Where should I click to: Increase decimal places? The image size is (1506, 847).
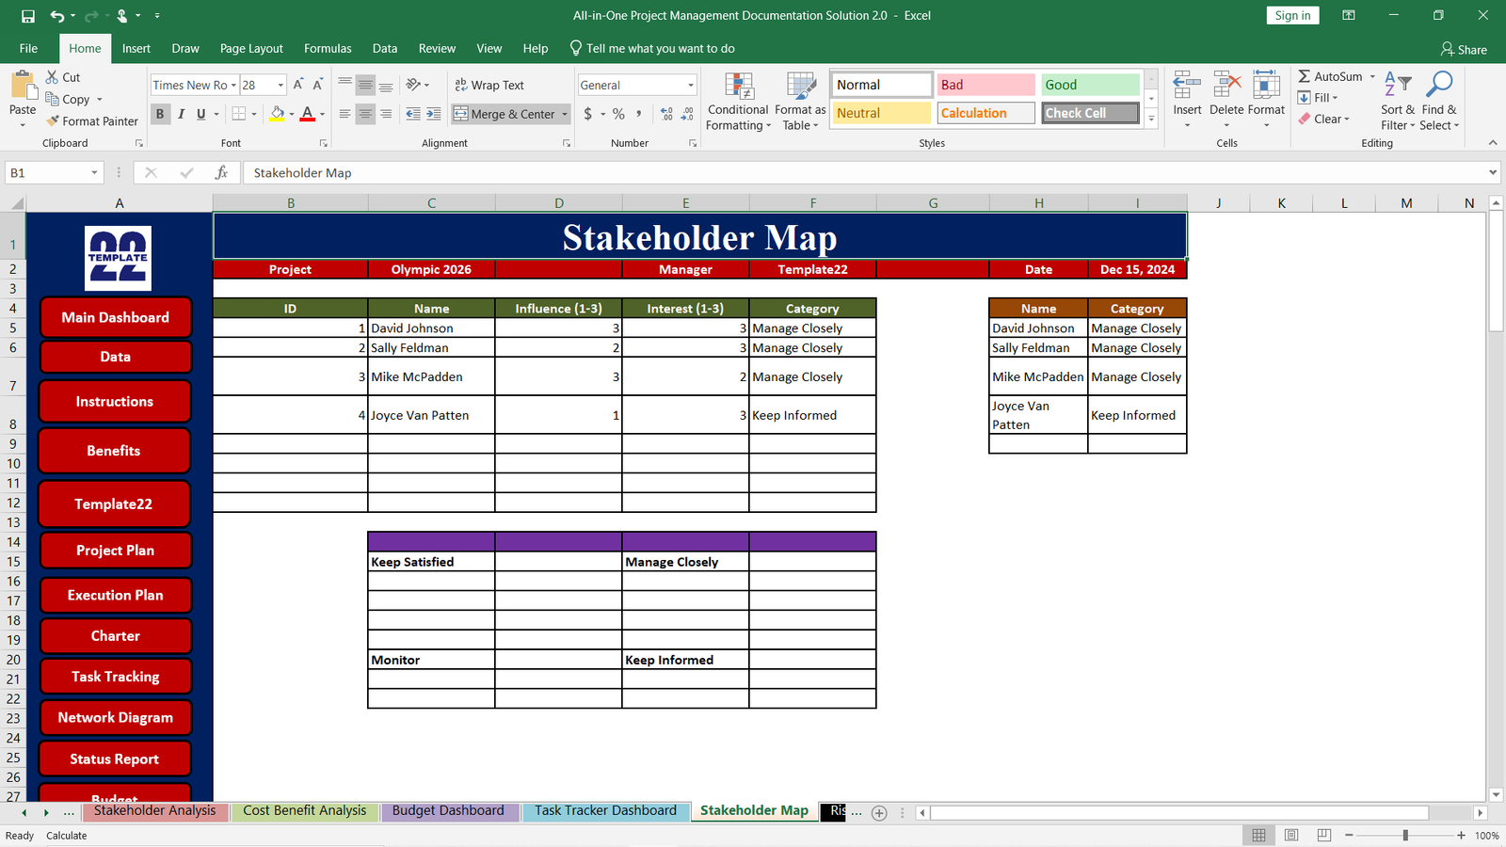[x=666, y=114]
